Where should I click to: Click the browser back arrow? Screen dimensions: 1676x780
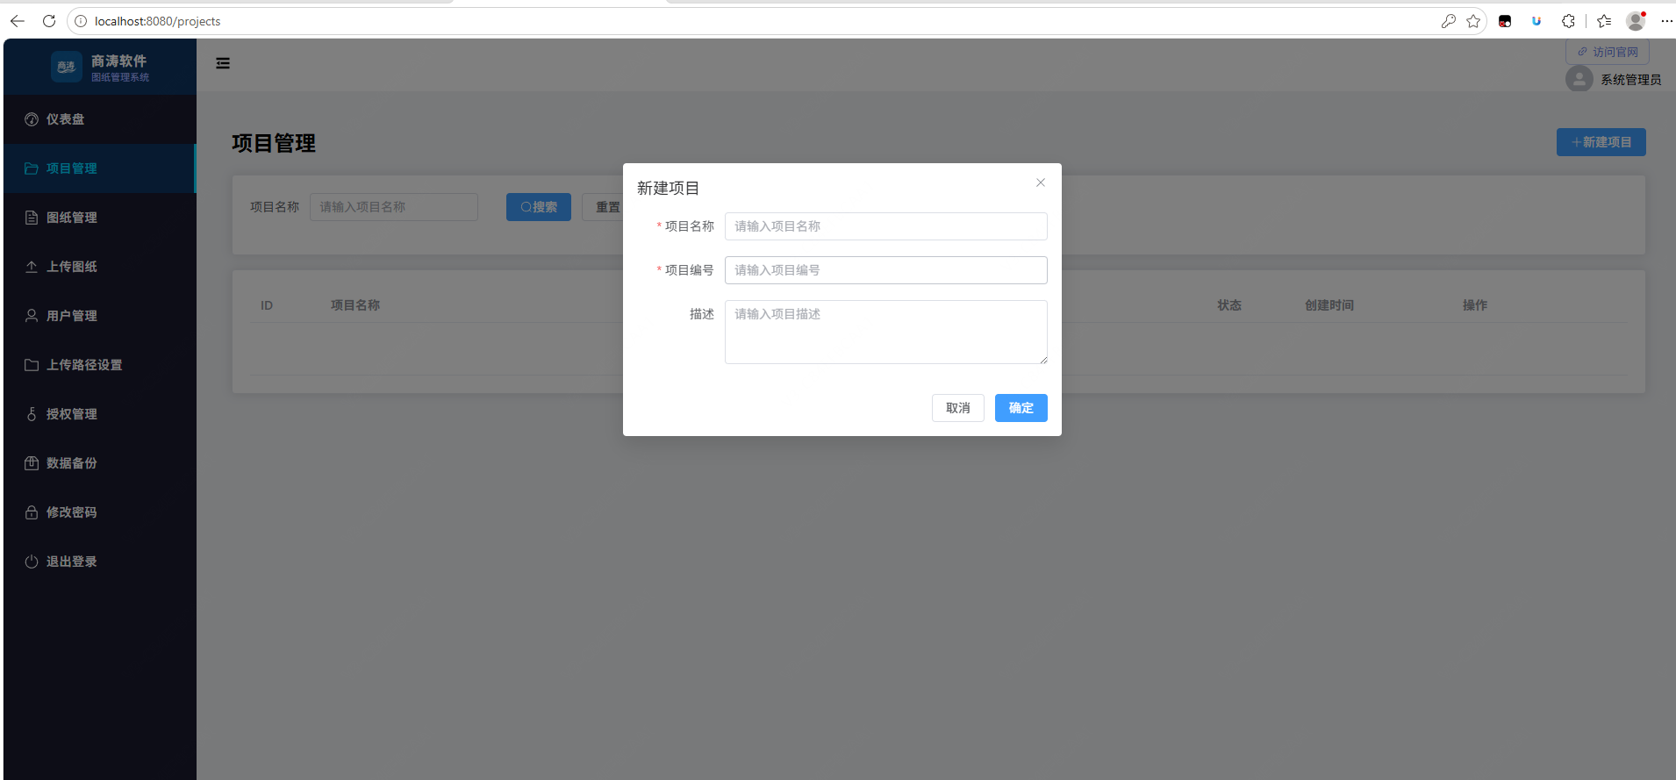click(x=18, y=21)
